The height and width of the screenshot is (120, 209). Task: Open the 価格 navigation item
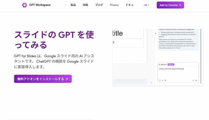pos(85,5)
